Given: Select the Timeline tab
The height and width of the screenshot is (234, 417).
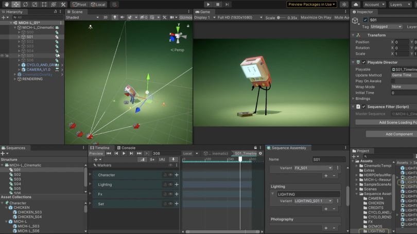Looking at the screenshot, I should [100, 148].
